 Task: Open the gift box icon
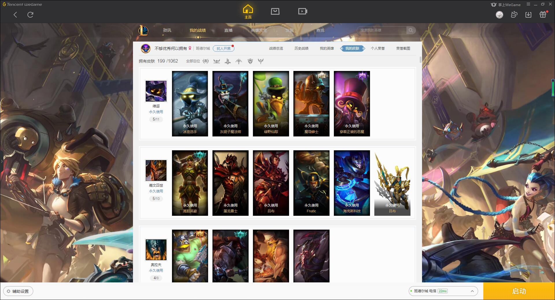point(543,14)
